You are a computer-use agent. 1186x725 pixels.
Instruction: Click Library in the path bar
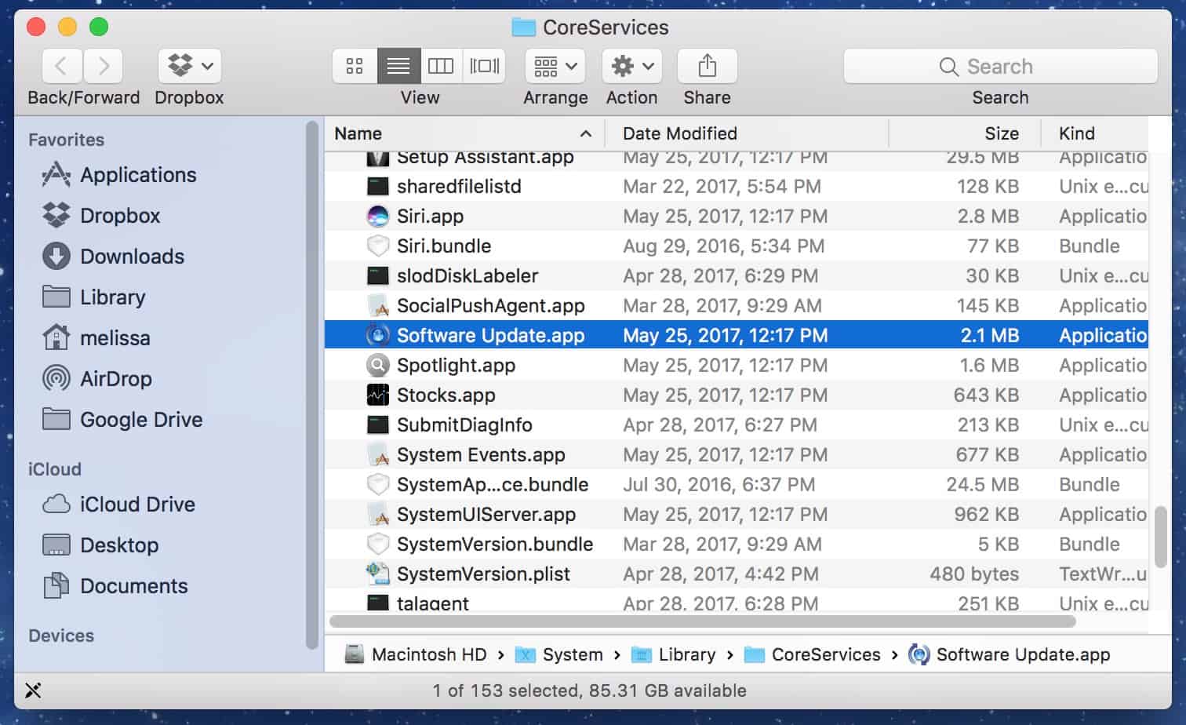click(x=674, y=654)
